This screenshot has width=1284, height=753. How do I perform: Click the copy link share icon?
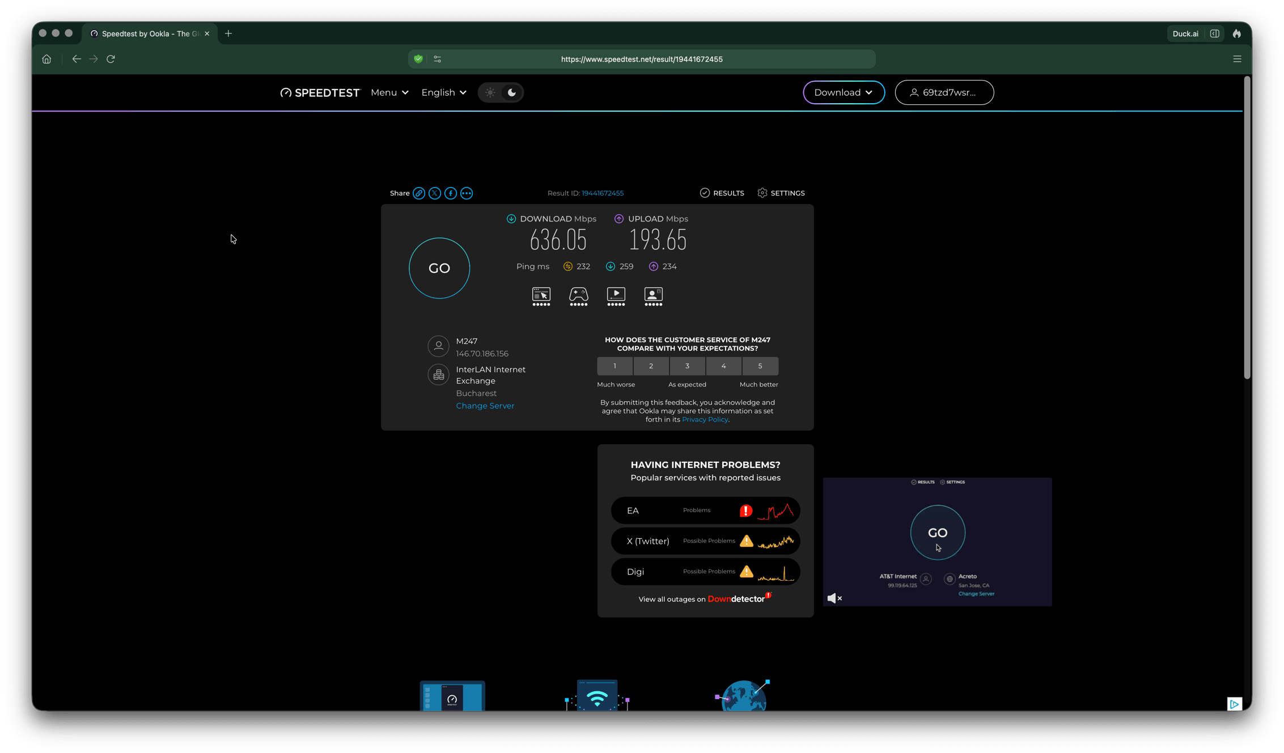pyautogui.click(x=419, y=193)
